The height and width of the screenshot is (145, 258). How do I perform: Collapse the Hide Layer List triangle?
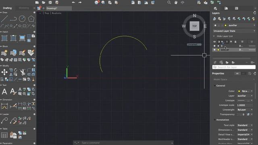(214, 36)
